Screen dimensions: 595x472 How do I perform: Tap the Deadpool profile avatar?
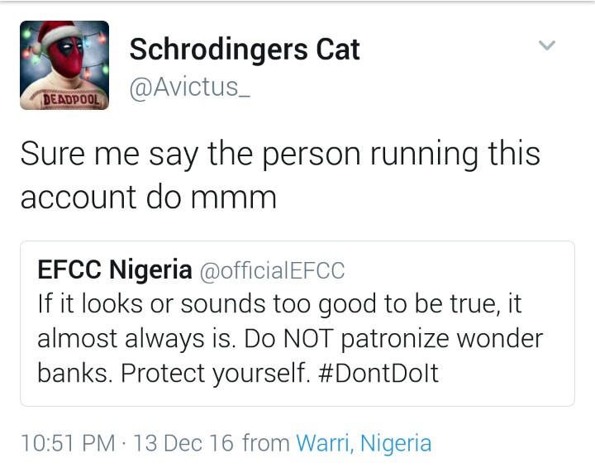click(64, 65)
